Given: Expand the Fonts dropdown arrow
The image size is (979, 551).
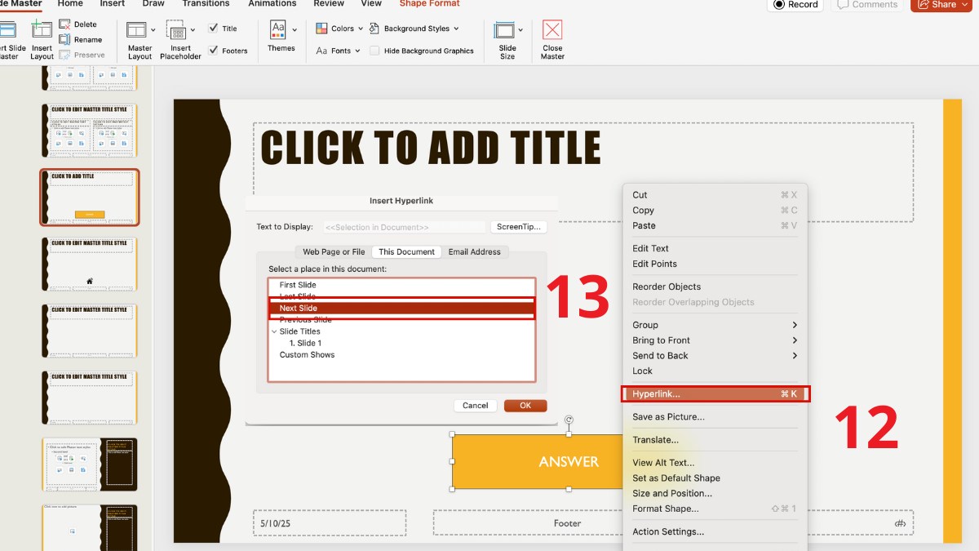Looking at the screenshot, I should click(x=358, y=51).
